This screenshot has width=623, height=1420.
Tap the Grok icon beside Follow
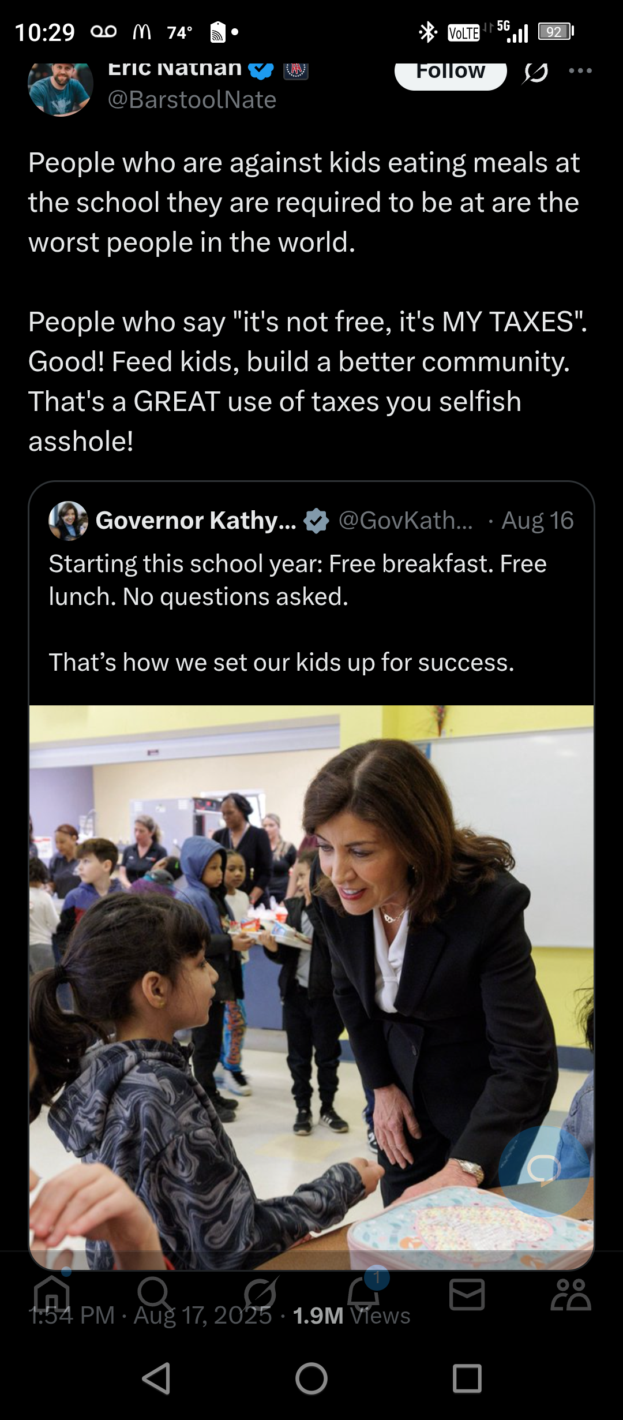pos(535,72)
